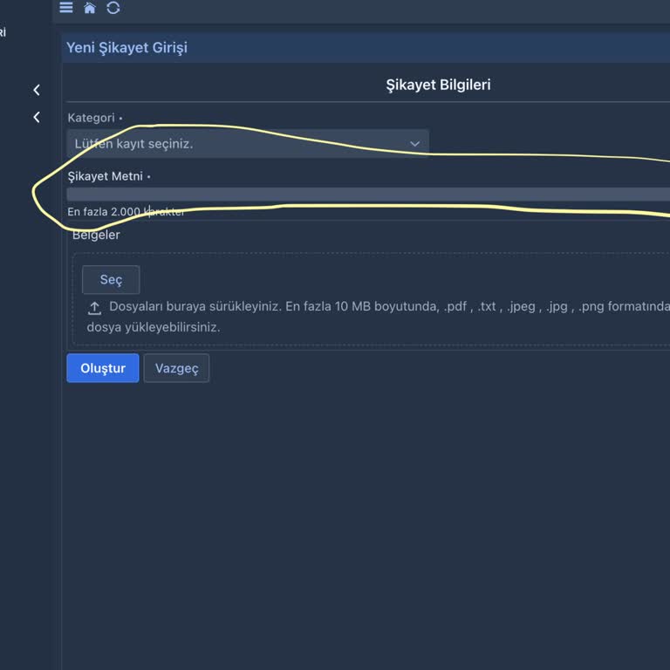This screenshot has width=670, height=670.
Task: Cancel using the Vazgeç button
Action: (176, 368)
